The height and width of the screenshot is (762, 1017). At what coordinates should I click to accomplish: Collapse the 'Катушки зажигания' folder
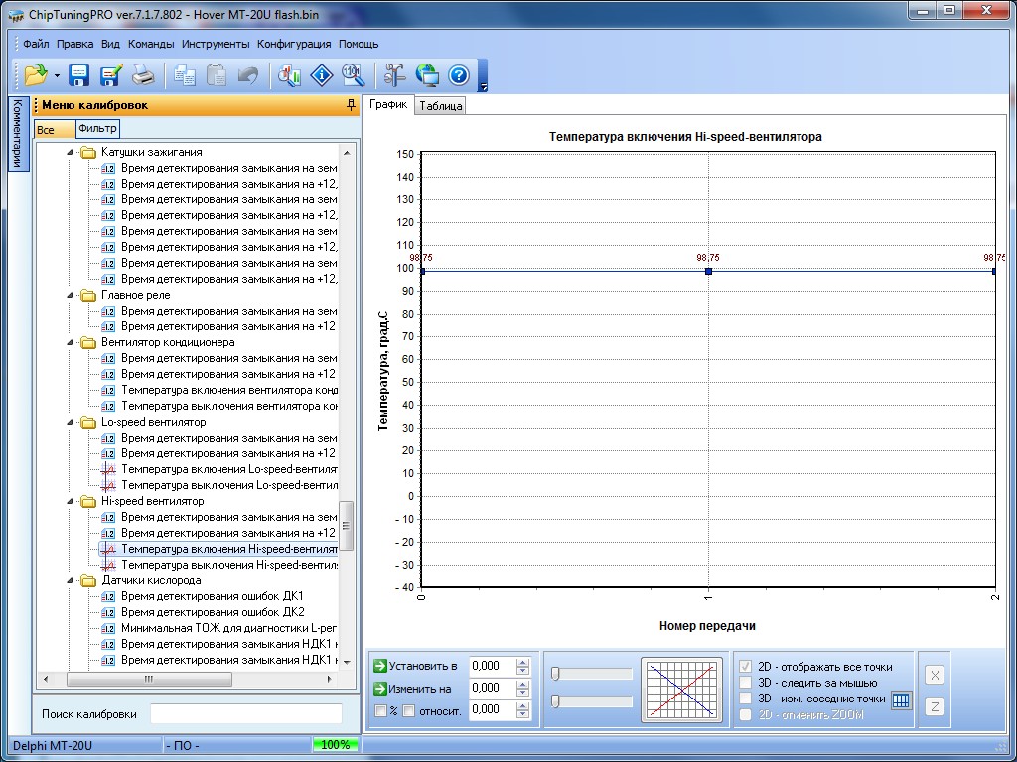71,153
